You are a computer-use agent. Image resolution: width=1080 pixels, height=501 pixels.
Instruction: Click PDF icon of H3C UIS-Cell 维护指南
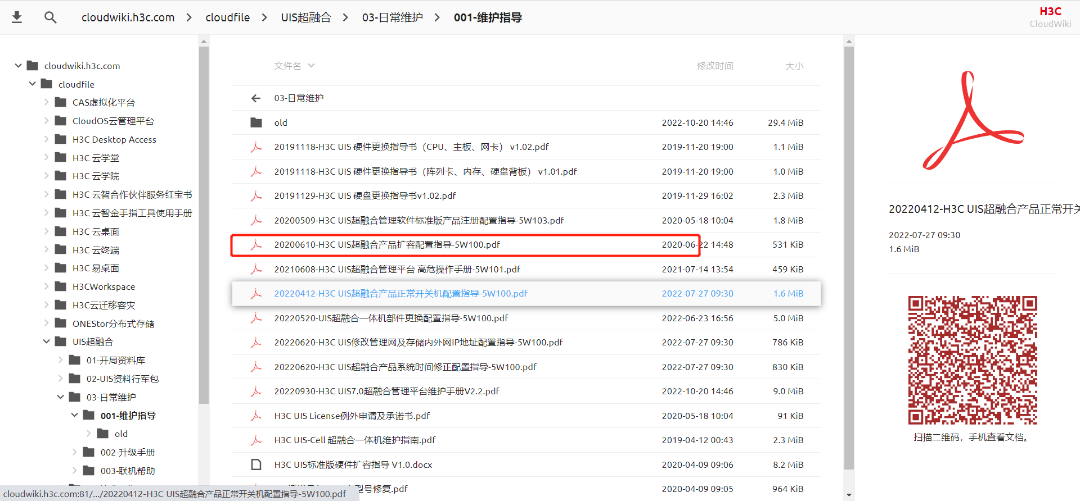(256, 440)
